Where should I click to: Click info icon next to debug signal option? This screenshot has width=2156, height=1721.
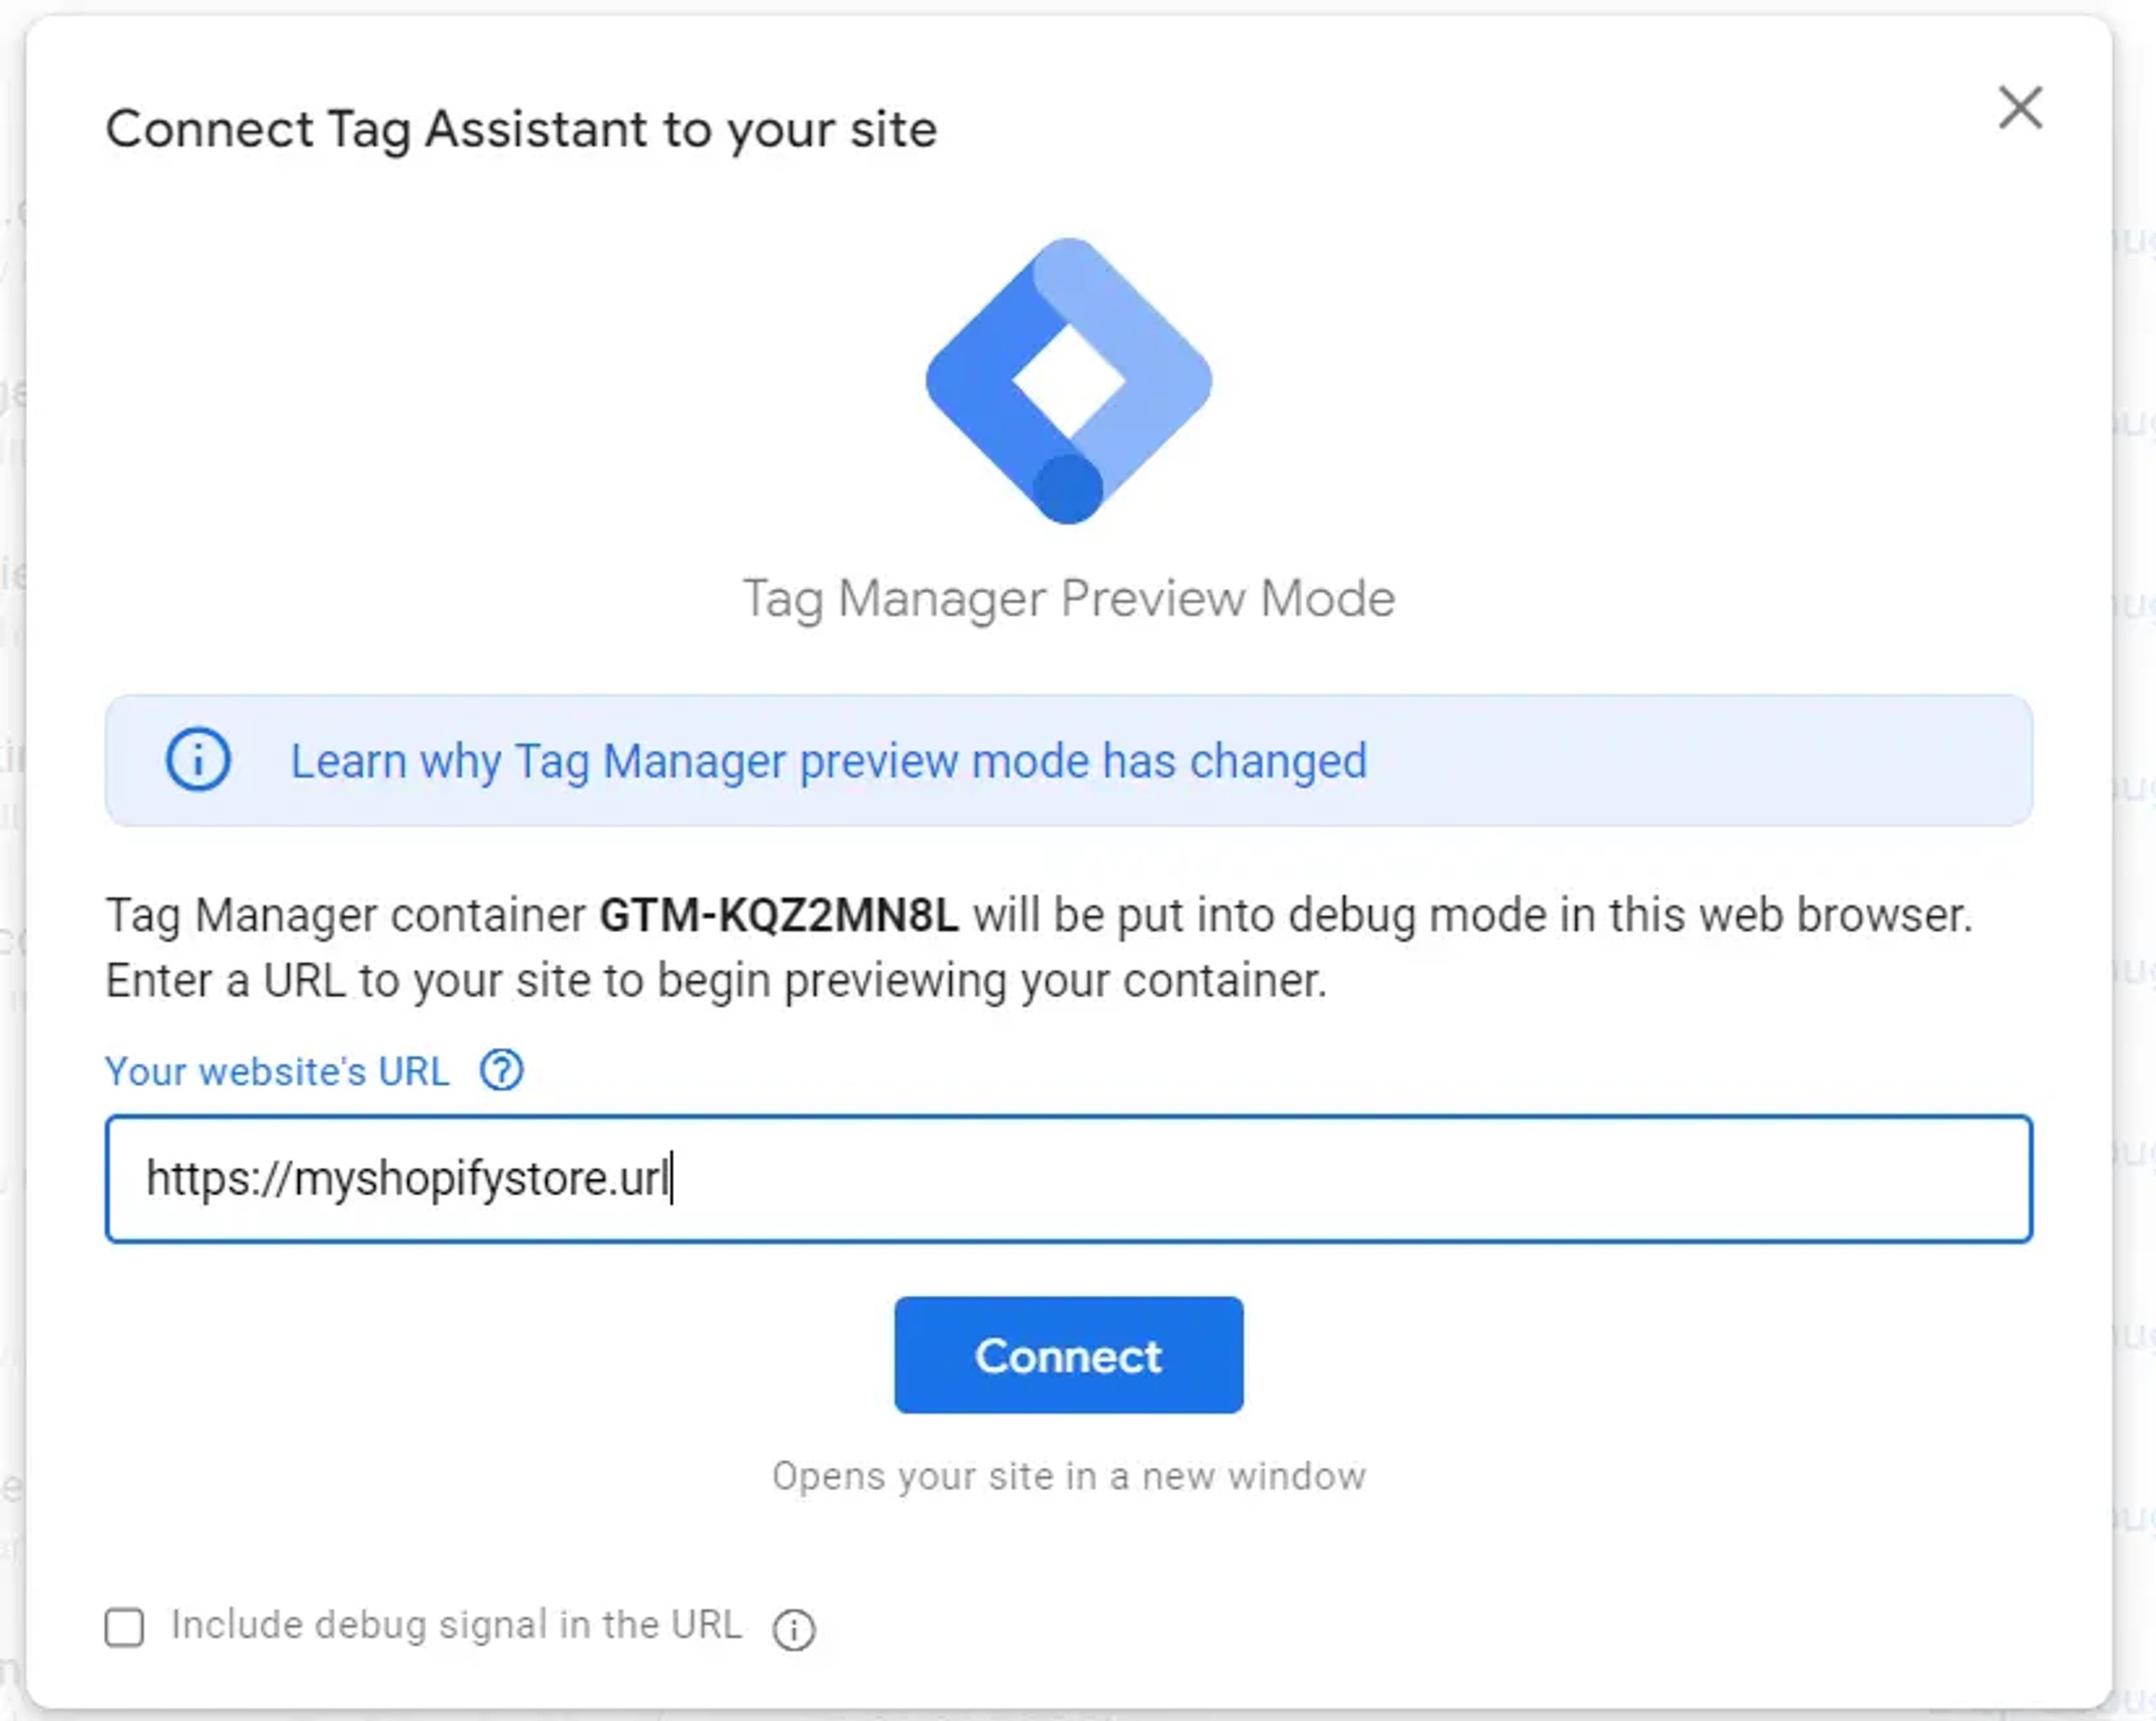coord(793,1629)
